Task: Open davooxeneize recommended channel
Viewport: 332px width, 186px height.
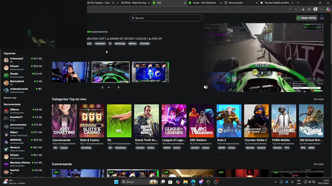Action: 23,126
